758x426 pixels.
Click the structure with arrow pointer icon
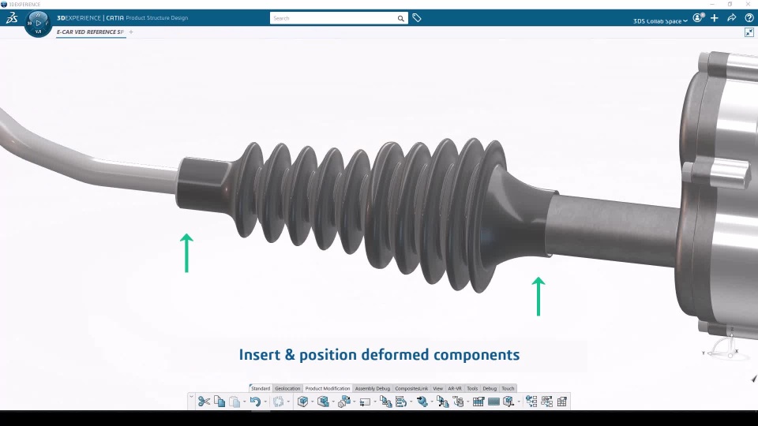442,402
